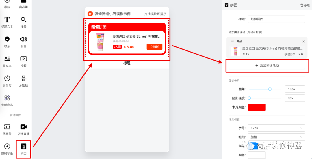
Task: Click 立即拼 button in the preview card
Action: 154,47
